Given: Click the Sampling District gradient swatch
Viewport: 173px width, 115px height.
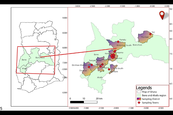Looking at the screenshot, I should (x=139, y=99).
